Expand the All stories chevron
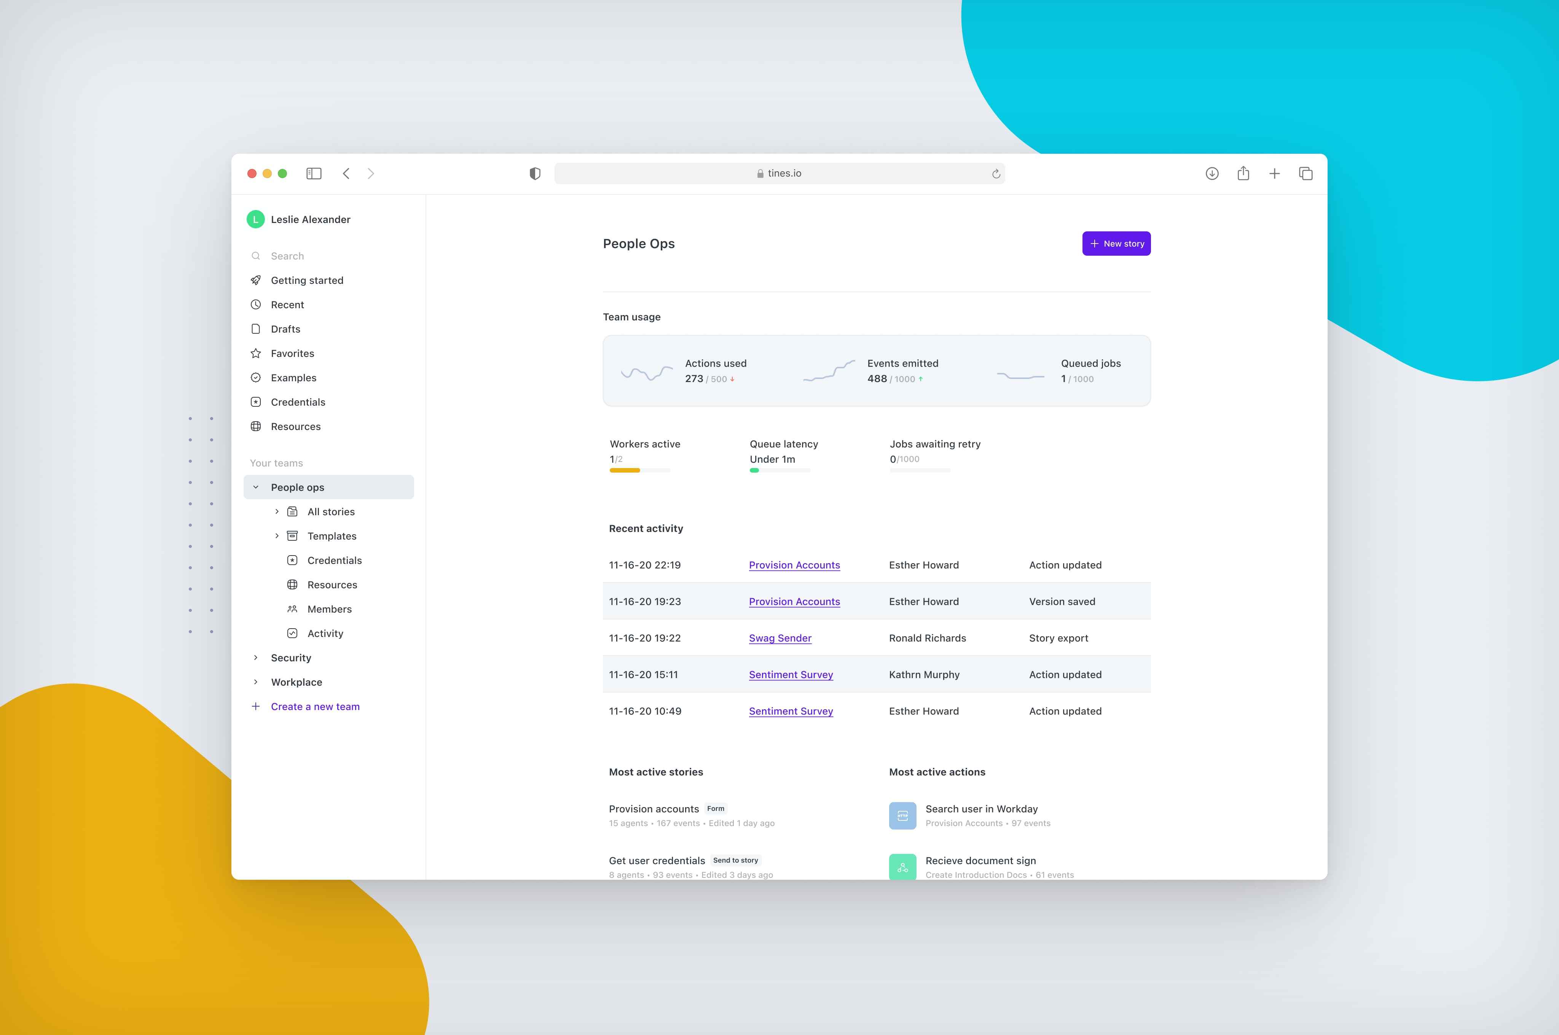The image size is (1559, 1035). point(277,511)
